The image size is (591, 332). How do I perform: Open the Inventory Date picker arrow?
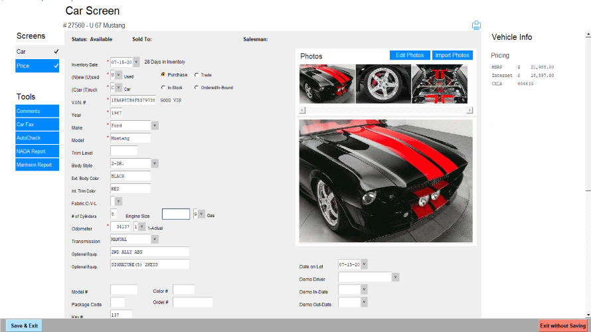click(x=136, y=62)
